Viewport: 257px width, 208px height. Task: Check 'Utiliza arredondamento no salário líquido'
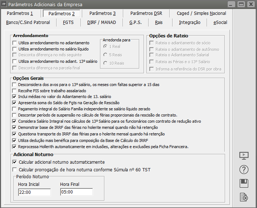point(14,49)
